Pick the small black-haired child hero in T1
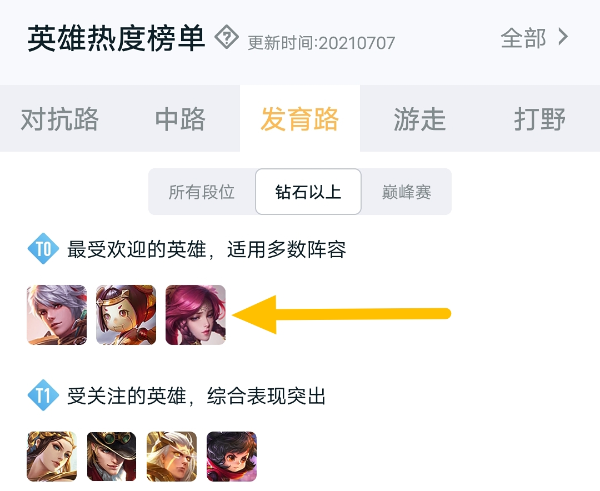Screen dimensions: 600x491 (232, 457)
